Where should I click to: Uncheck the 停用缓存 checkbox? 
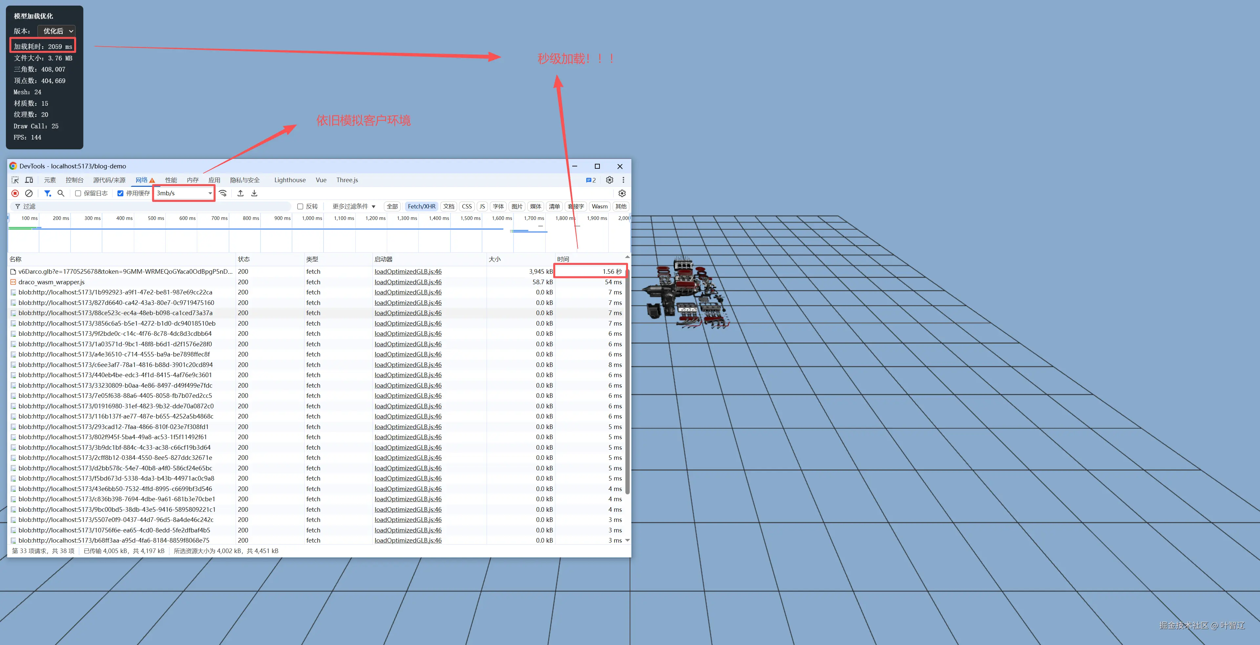120,193
